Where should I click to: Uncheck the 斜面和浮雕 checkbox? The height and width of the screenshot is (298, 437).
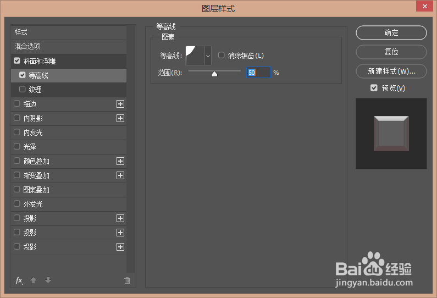coord(17,61)
